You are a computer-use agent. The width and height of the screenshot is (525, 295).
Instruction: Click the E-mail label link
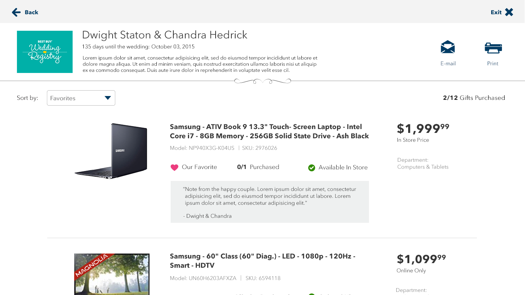pos(448,63)
